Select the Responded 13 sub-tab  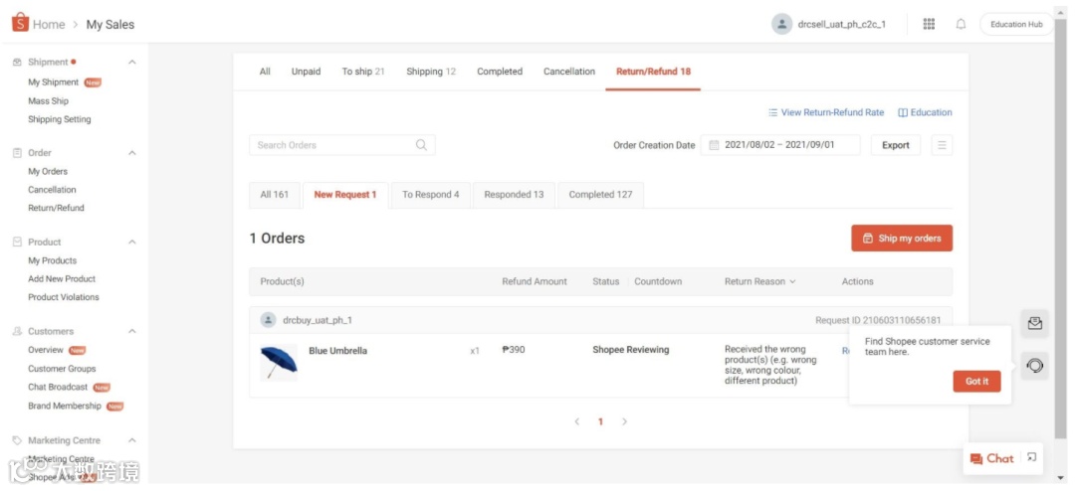click(515, 195)
